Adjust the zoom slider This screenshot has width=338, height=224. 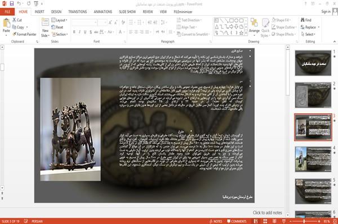pyautogui.click(x=304, y=221)
